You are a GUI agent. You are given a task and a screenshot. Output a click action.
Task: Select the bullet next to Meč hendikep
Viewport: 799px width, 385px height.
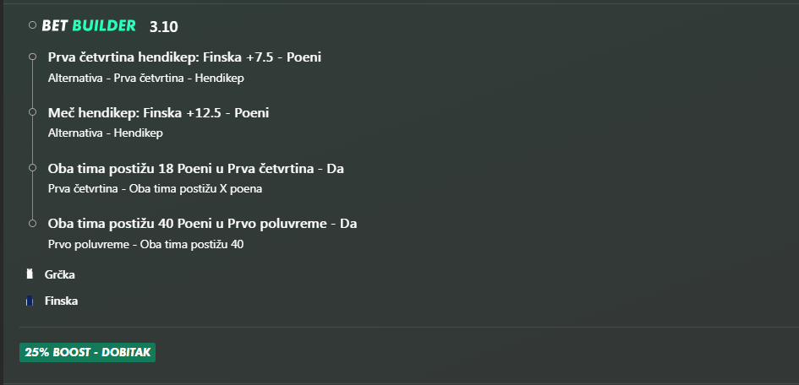33,112
